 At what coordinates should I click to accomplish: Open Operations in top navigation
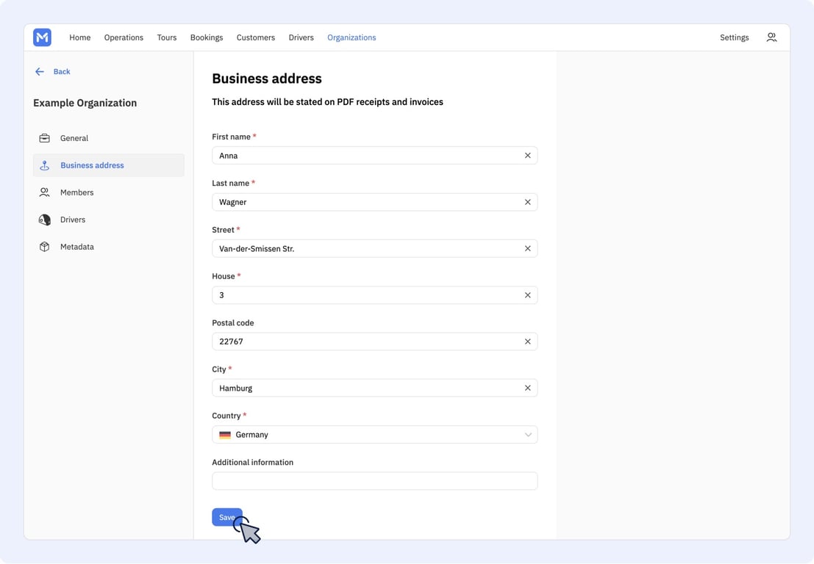click(x=124, y=37)
